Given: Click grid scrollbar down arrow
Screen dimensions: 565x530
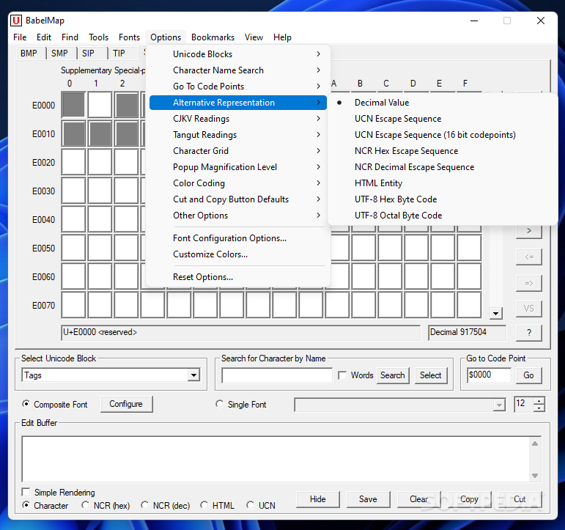Looking at the screenshot, I should 496,314.
